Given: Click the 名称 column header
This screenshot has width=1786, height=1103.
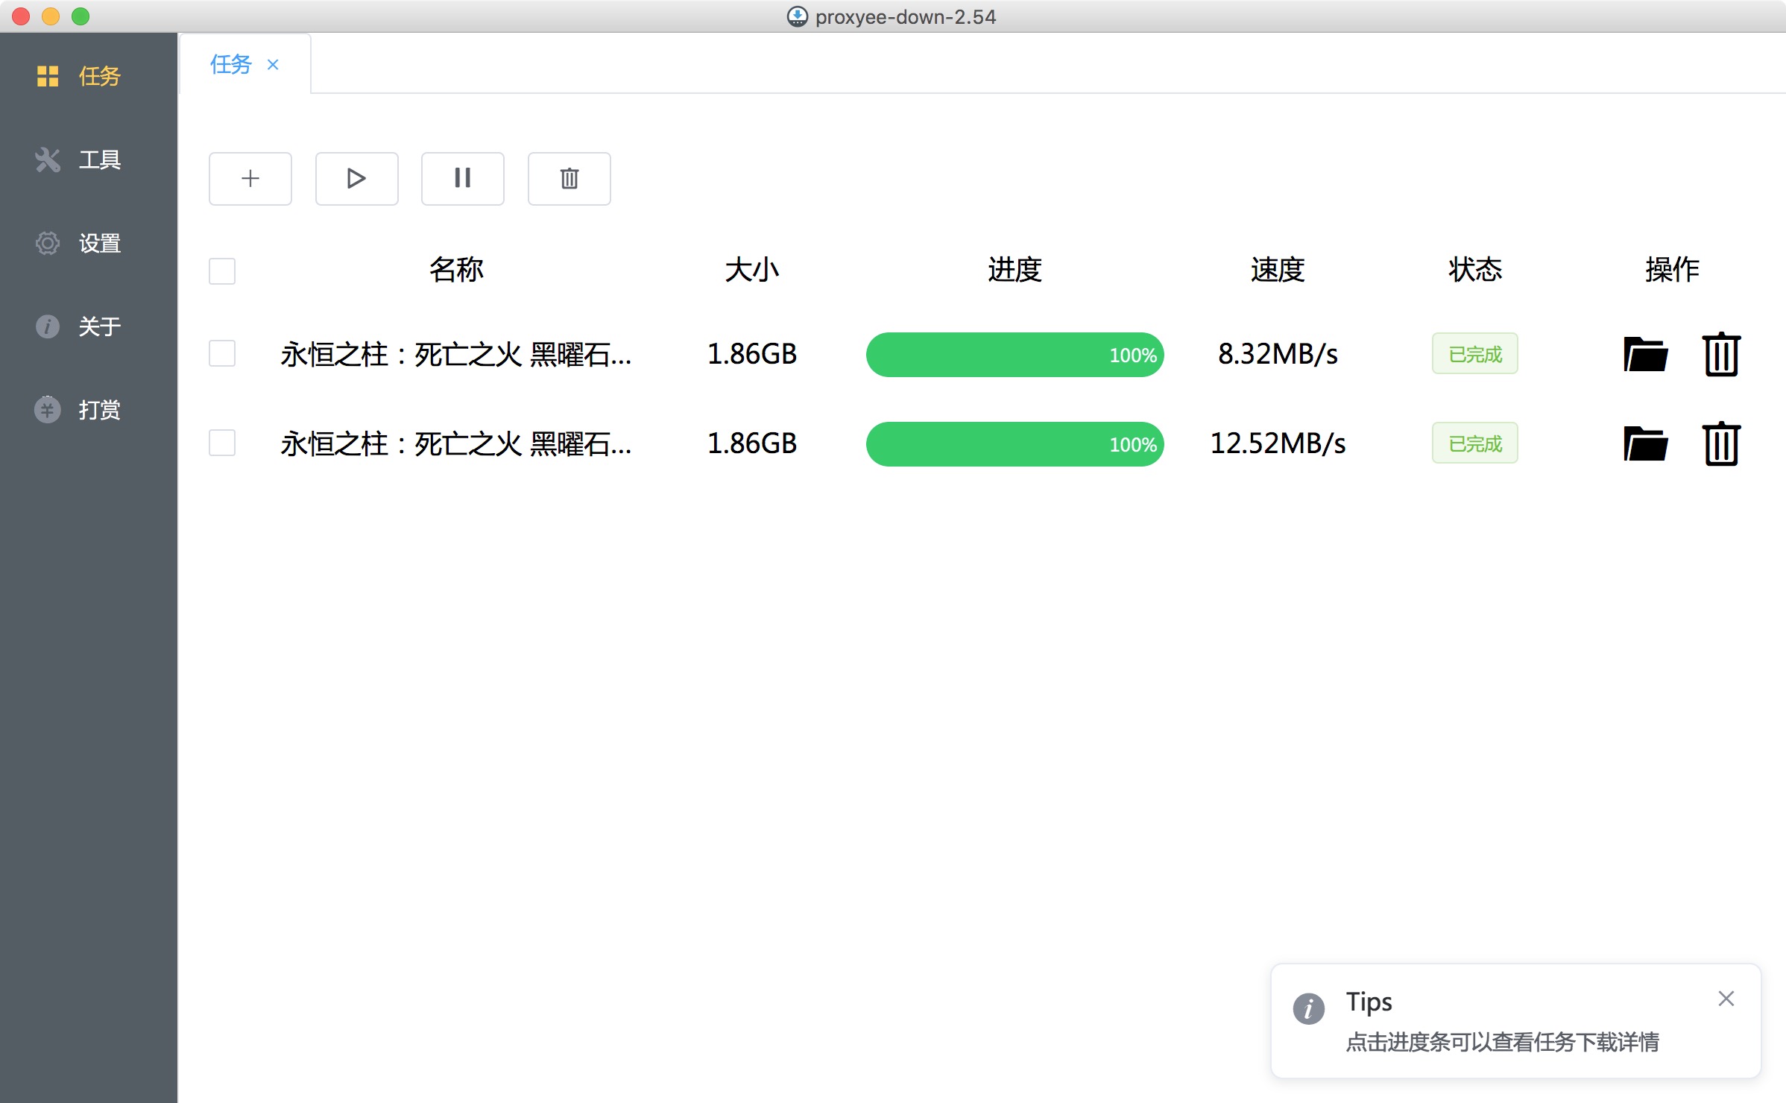Looking at the screenshot, I should [456, 270].
